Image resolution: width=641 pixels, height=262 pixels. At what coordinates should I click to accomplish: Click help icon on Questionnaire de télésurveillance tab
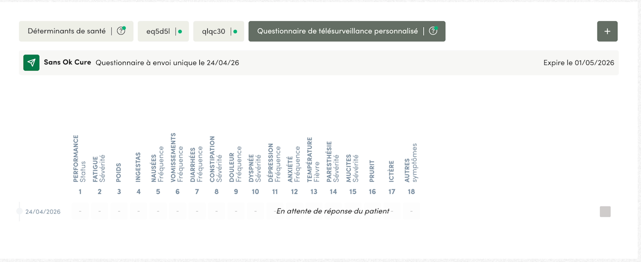point(433,31)
